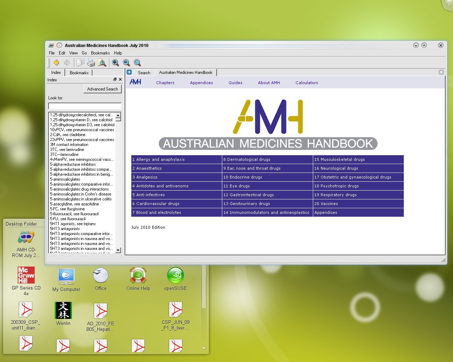
Task: Print the page with the printer icon
Action: [91, 63]
